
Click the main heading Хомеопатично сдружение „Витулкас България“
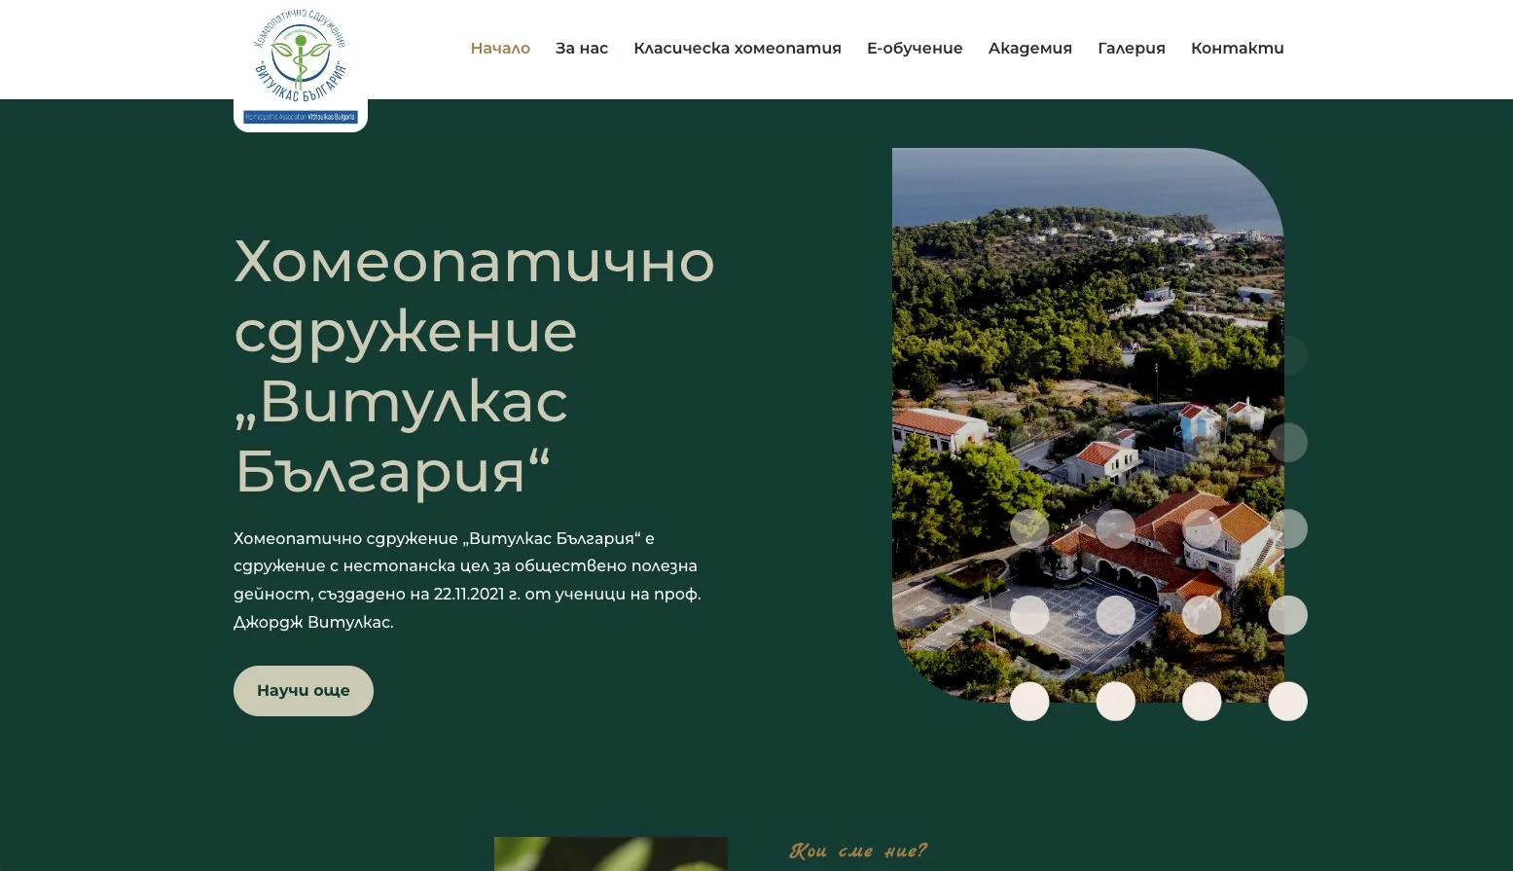click(x=475, y=366)
